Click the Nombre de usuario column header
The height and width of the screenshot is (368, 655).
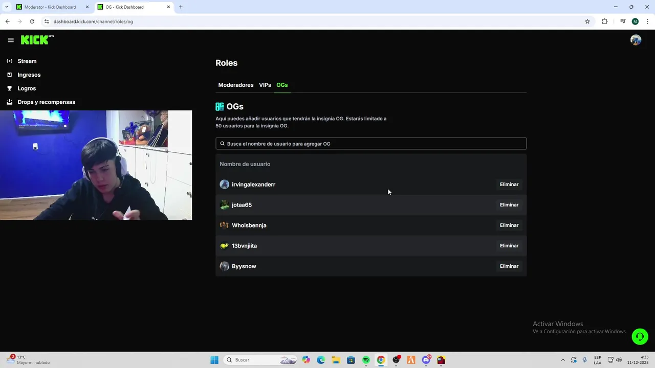point(245,164)
